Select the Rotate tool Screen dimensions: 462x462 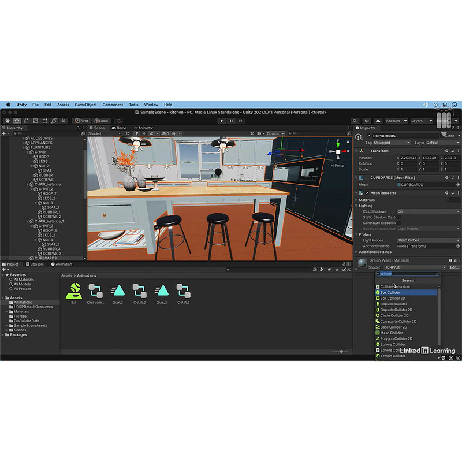[x=26, y=121]
